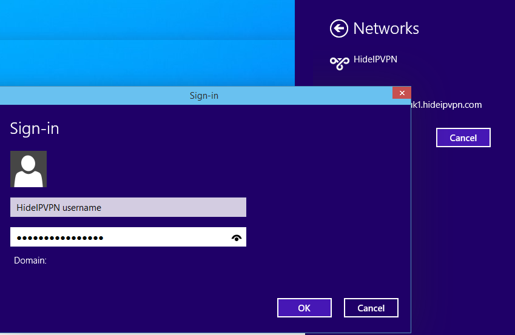Click into the password field

coord(128,237)
